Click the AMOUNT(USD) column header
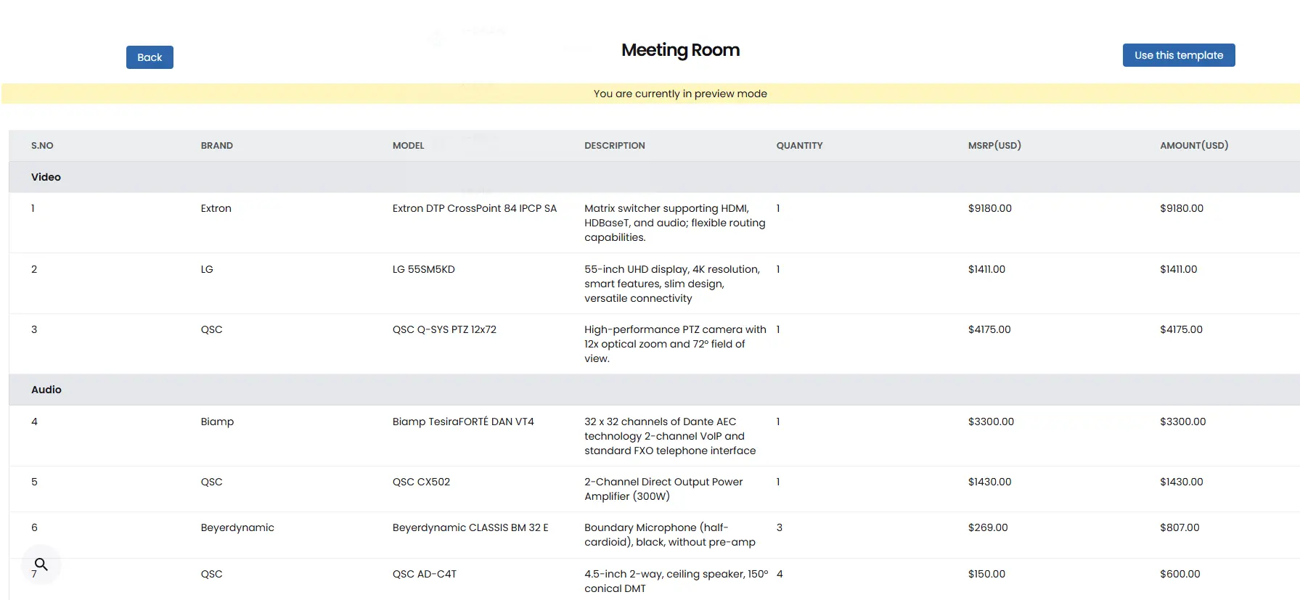Image resolution: width=1300 pixels, height=600 pixels. tap(1194, 146)
